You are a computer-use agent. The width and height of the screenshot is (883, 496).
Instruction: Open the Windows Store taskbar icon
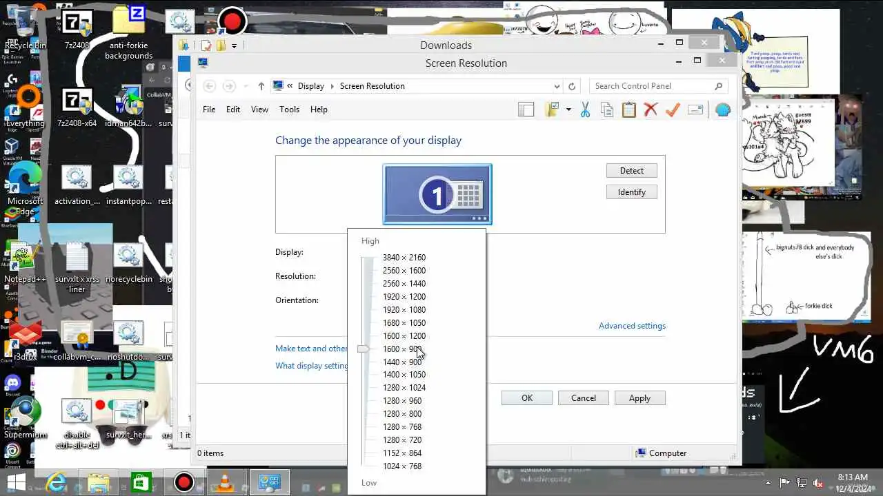(x=141, y=482)
